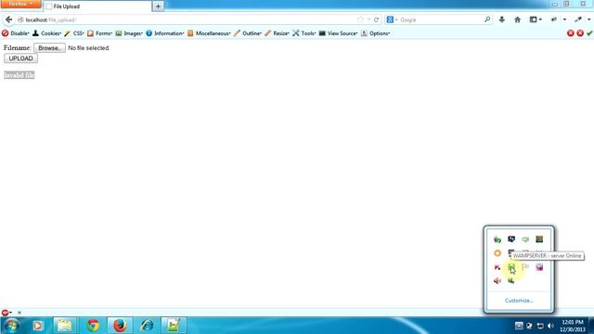This screenshot has width=594, height=334.
Task: Open the Outline toolbar menu
Action: pyautogui.click(x=248, y=33)
